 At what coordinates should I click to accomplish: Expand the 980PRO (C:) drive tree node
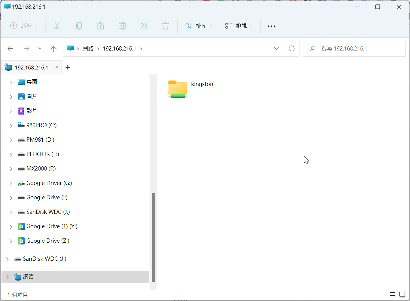(x=11, y=126)
